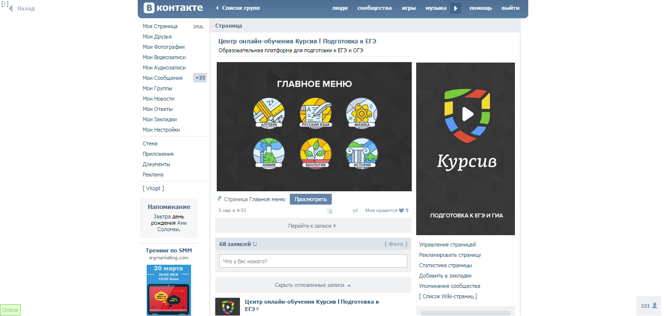Click выйти to log out
The width and height of the screenshot is (666, 316).
510,8
